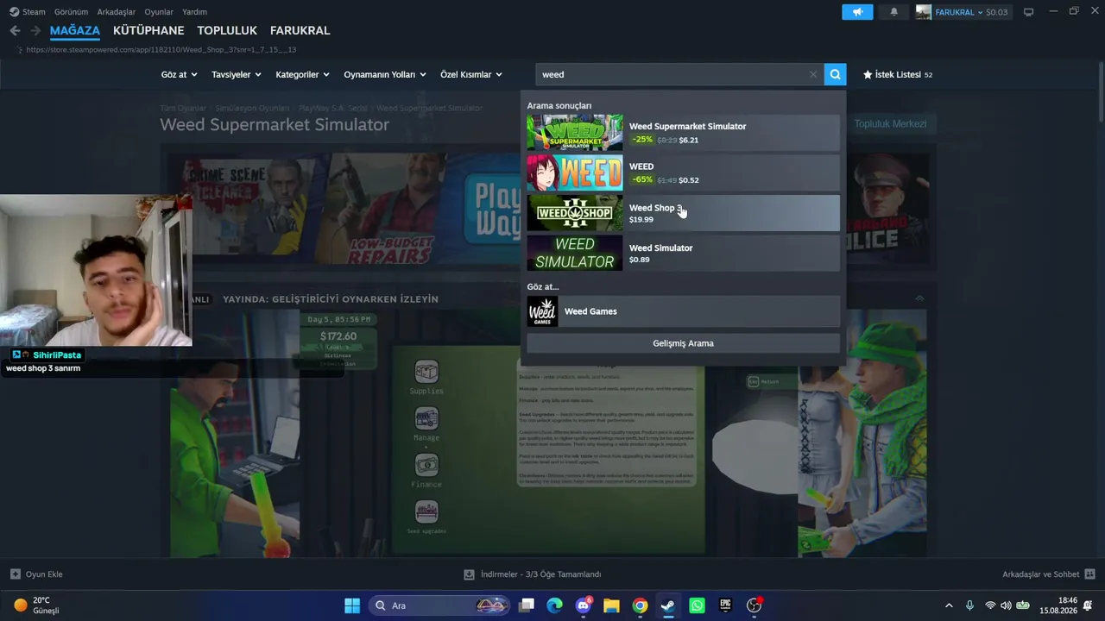
Task: Switch to the MAĞAZA tab
Action: point(75,30)
